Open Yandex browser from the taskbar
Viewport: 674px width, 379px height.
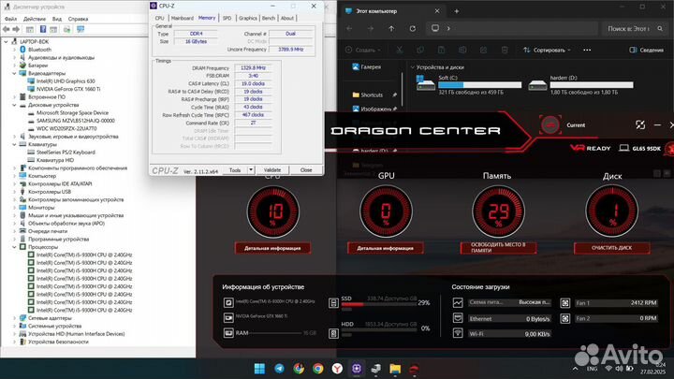coord(337,369)
